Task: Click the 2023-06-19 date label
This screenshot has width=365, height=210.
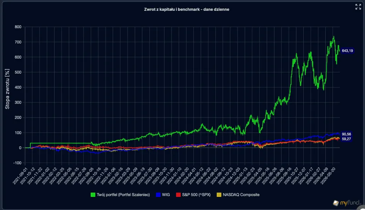Action: pyautogui.click(x=137, y=176)
